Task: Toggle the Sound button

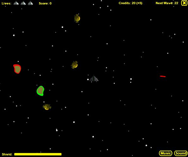Action: click(181, 153)
